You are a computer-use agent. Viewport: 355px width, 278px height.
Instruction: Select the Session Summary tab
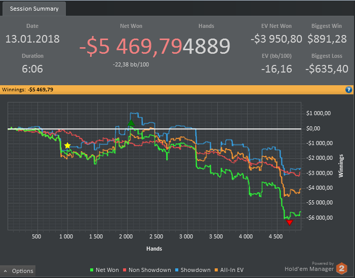[x=34, y=9]
